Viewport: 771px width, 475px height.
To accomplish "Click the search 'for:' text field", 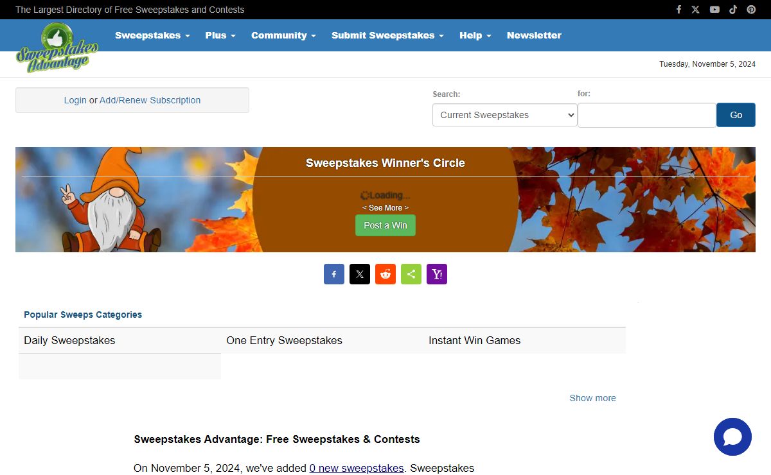I will (x=647, y=115).
